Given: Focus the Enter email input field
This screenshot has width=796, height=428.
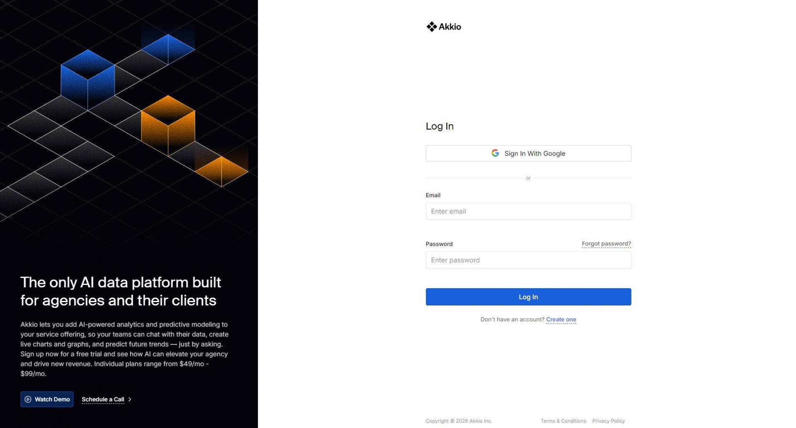Looking at the screenshot, I should tap(528, 211).
